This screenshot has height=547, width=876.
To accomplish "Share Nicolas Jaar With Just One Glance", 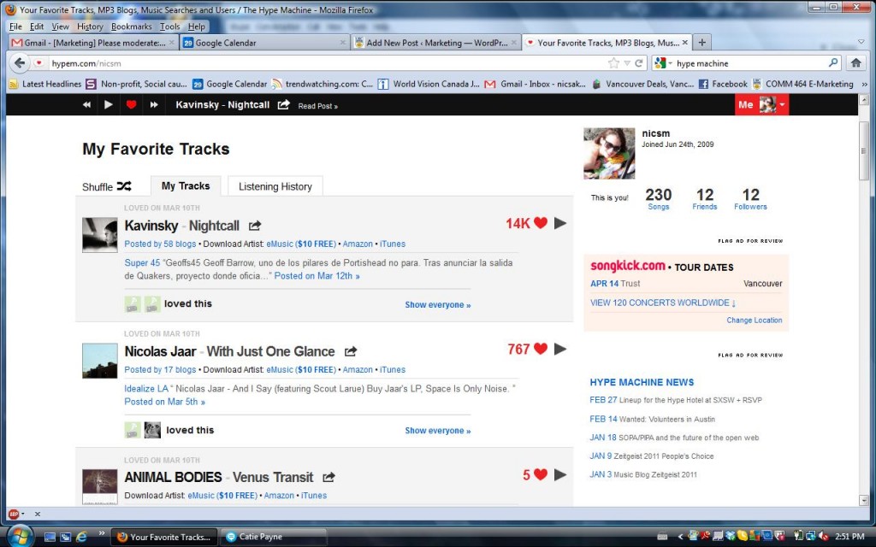I will click(x=350, y=351).
